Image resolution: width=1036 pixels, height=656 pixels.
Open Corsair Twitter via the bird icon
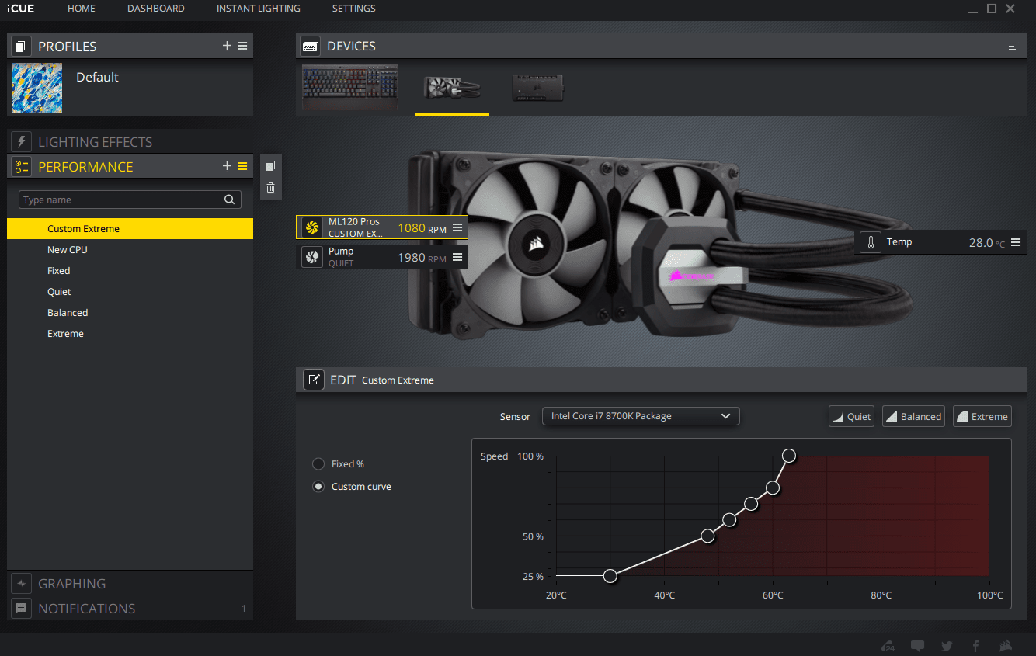click(947, 645)
